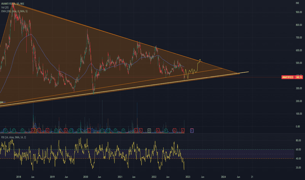Screen dimensions: 305x180
Task: Open the INR currency selector
Action: (x=297, y=3)
